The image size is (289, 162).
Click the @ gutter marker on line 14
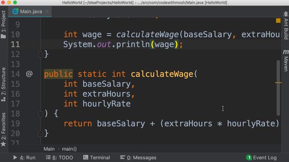coord(29,74)
